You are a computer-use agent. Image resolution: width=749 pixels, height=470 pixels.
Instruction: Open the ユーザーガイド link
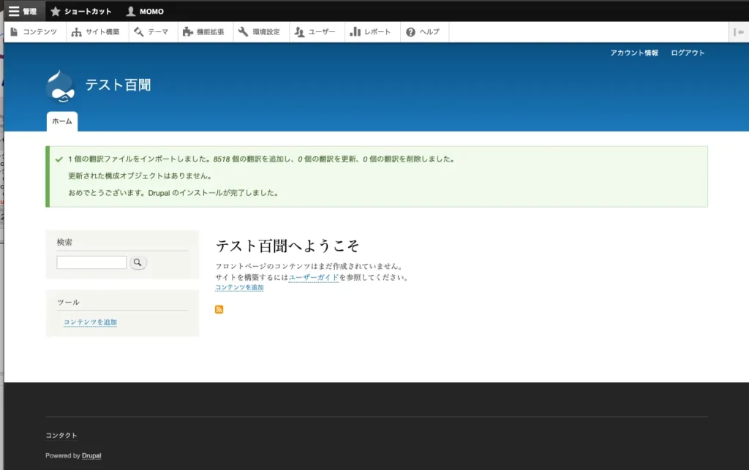314,278
